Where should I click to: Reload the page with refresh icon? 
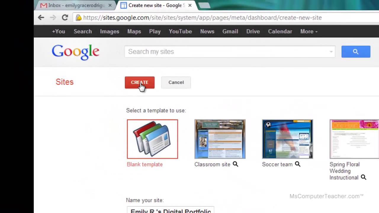(65, 17)
